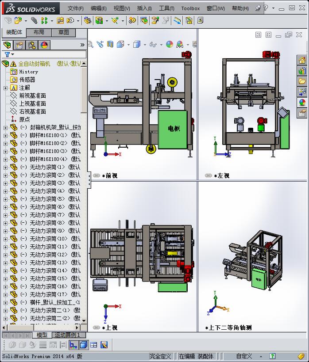309x362 pixels.
Task: Open Appearances task pane color ball
Action: pos(302,102)
